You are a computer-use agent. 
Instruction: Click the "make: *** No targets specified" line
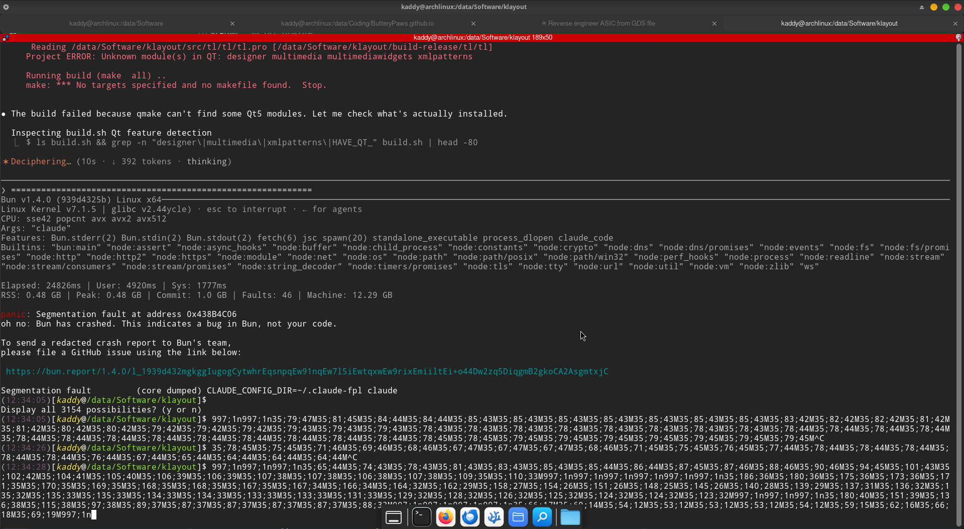click(x=176, y=85)
